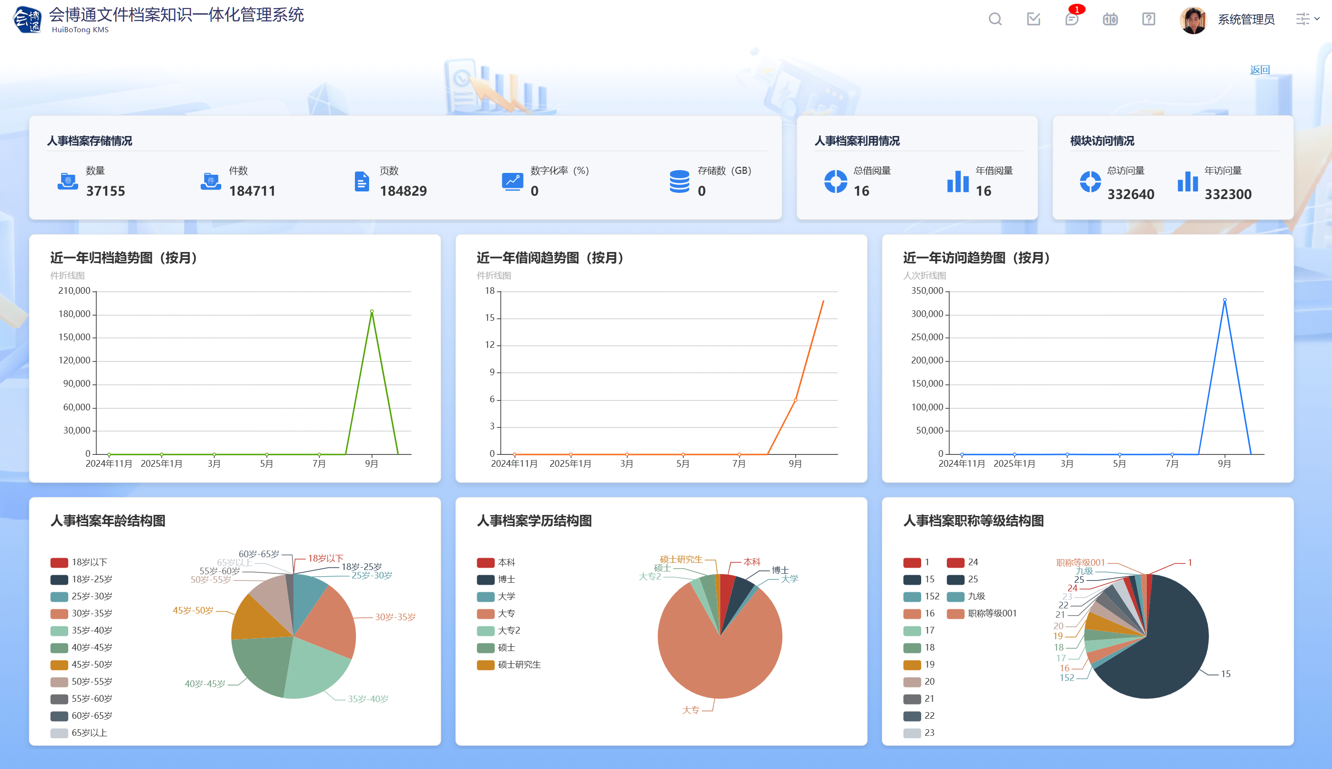Open the task checklist icon in header
Screen dimensions: 1332x769
1033,19
